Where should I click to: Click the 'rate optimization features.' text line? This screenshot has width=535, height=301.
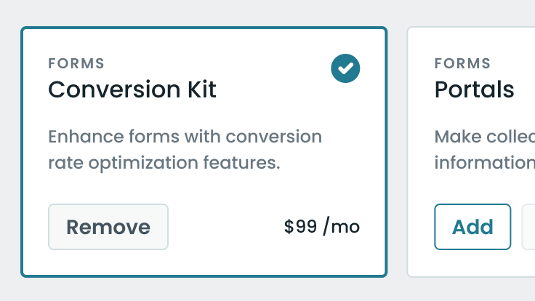point(164,162)
